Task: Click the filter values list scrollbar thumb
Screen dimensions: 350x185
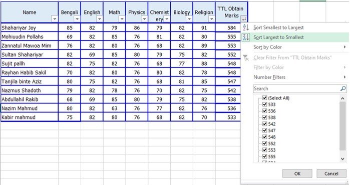Action: pos(342,126)
